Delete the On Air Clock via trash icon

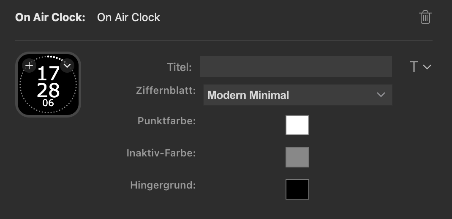tap(425, 17)
